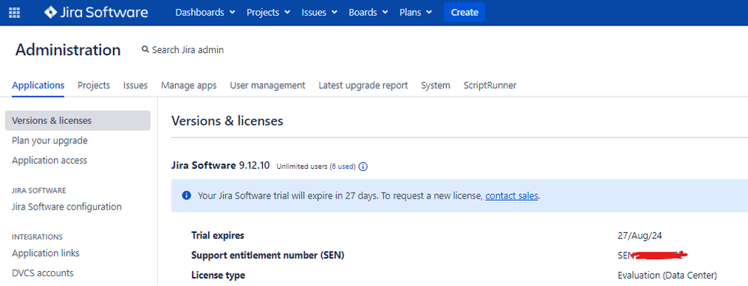Click the info icon beside 6 used
The width and height of the screenshot is (748, 286).
click(x=363, y=167)
